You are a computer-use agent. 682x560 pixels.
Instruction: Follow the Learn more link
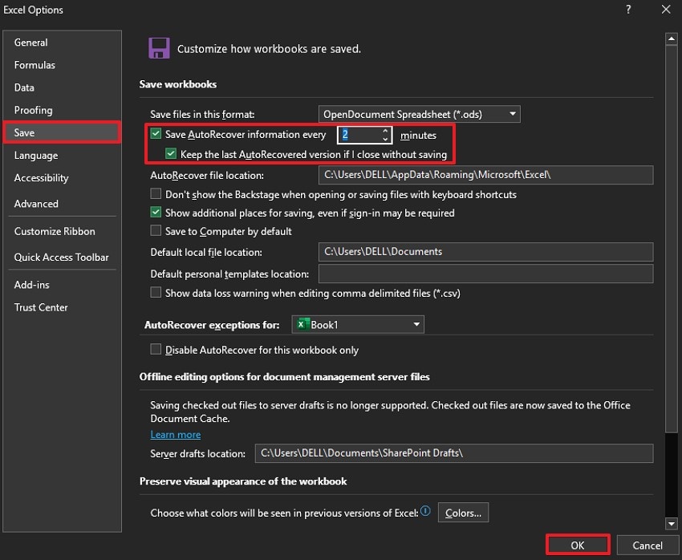tap(175, 434)
